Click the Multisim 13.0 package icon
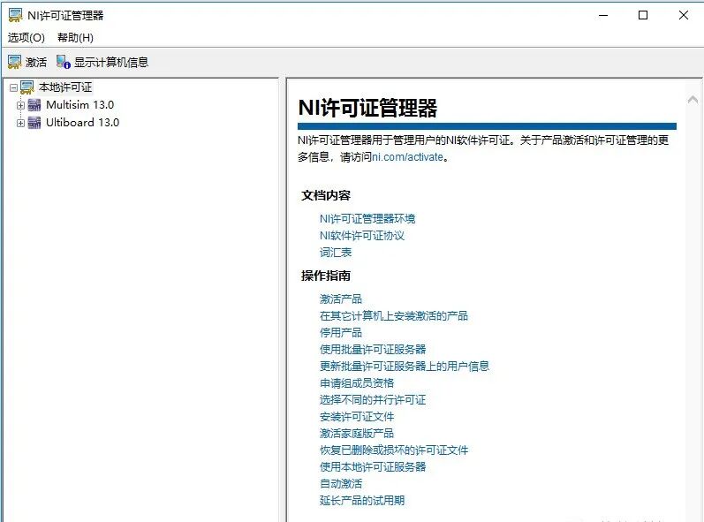Viewport: 704px width, 522px height. [35, 105]
